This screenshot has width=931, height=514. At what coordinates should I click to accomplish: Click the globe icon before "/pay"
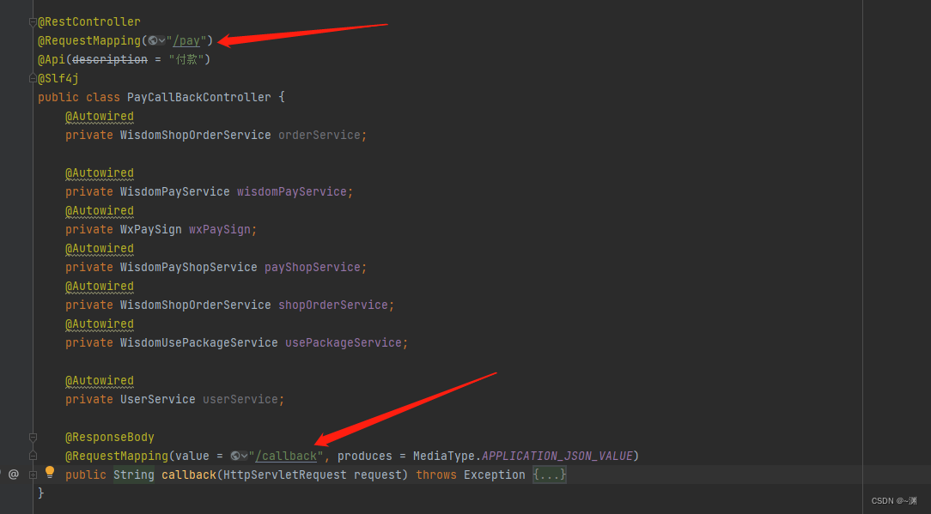click(153, 41)
